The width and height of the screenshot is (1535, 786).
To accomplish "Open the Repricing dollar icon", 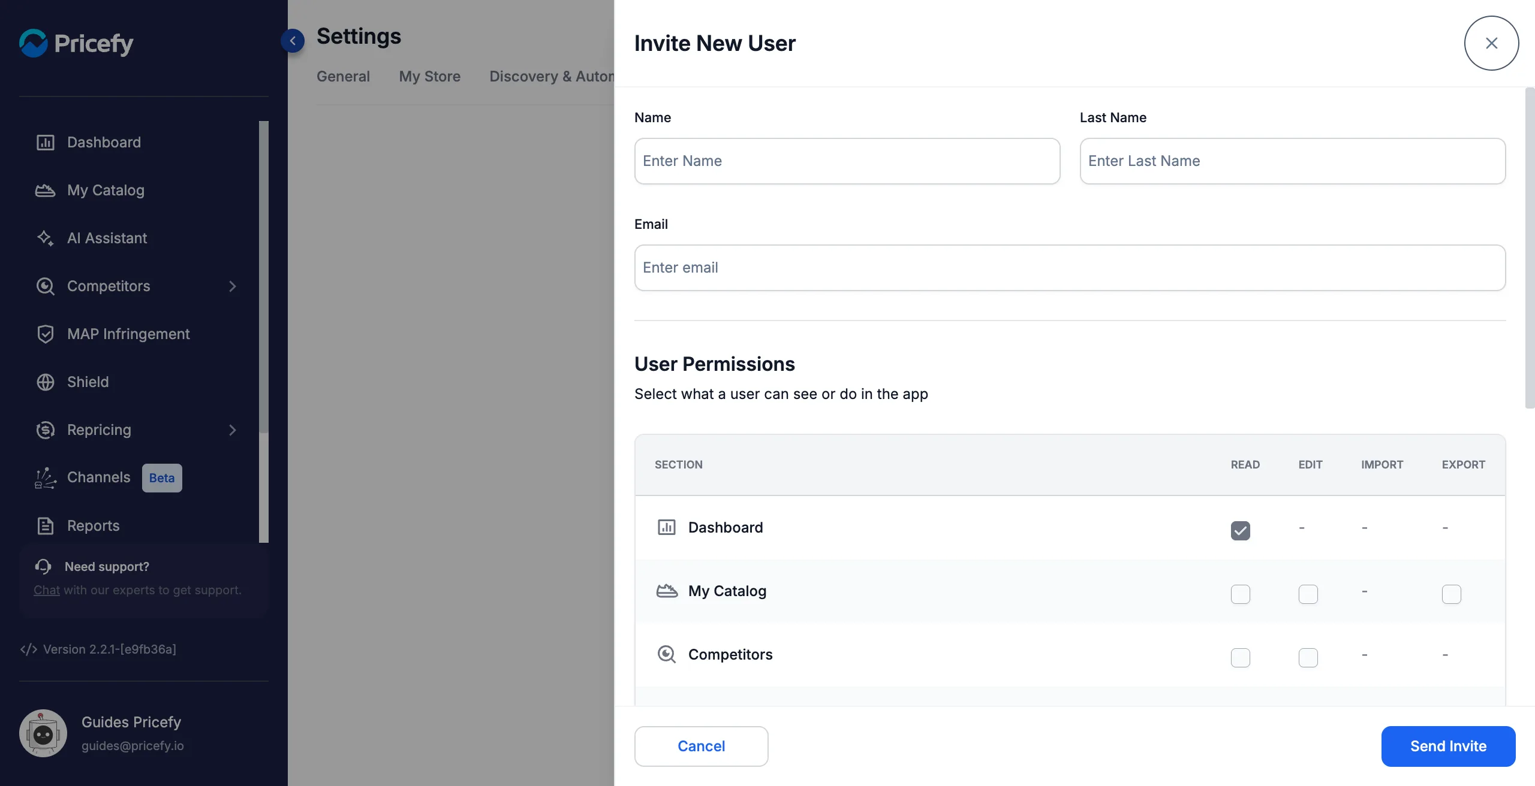I will click(46, 430).
